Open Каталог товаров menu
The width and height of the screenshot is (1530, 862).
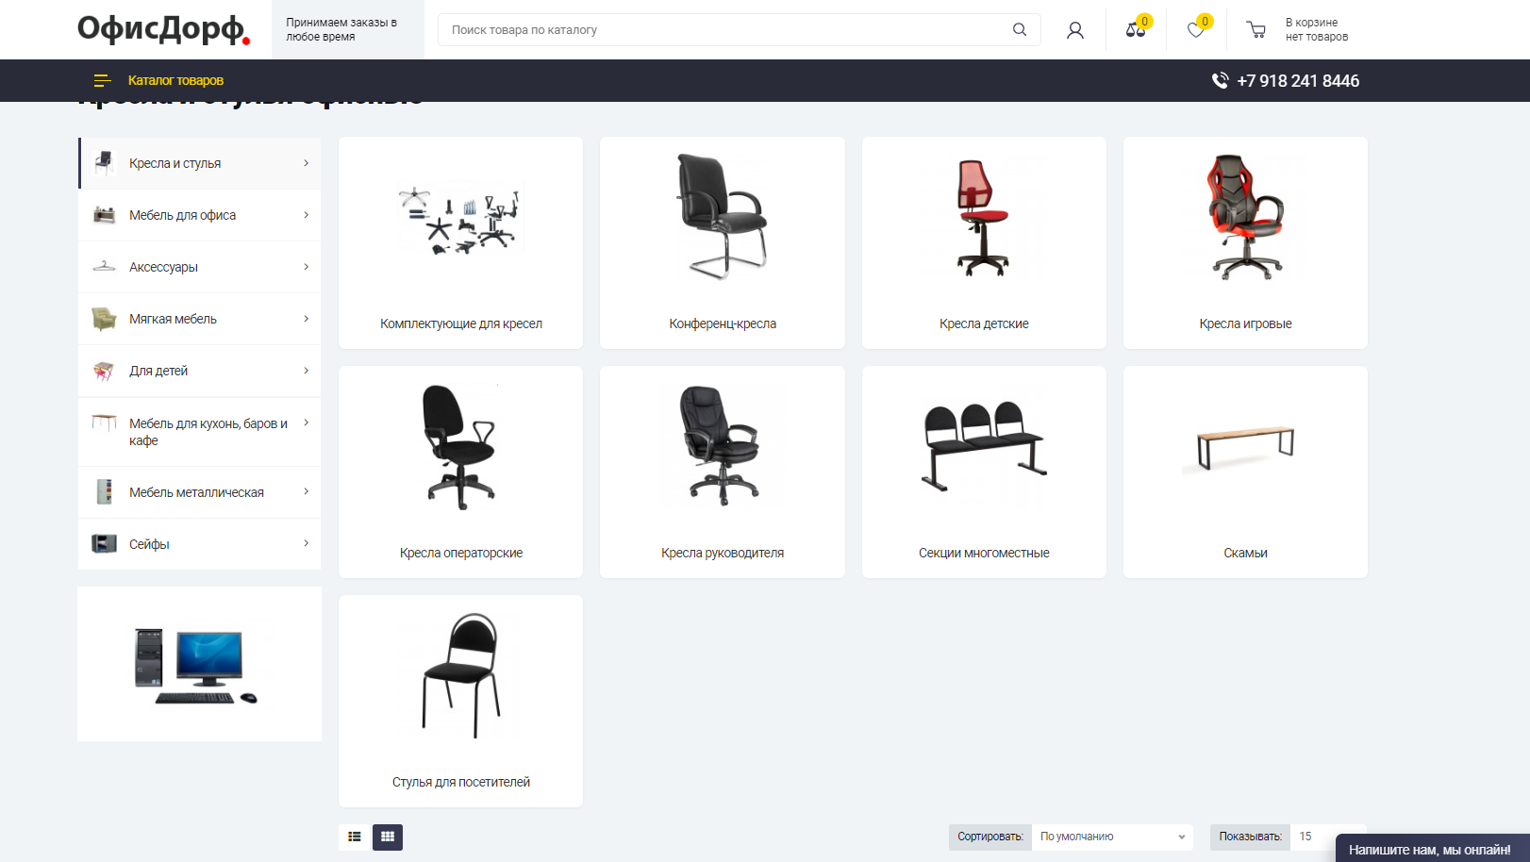[x=175, y=81]
